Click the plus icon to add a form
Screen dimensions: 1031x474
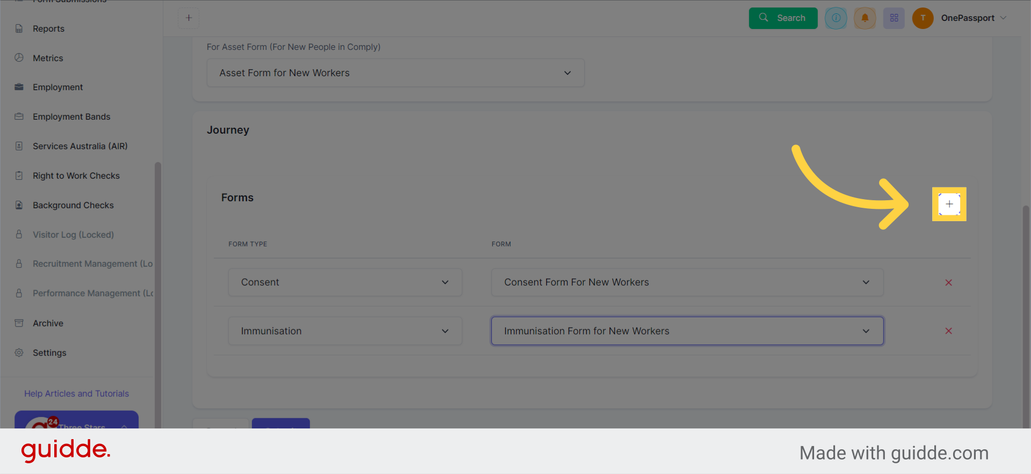tap(949, 204)
